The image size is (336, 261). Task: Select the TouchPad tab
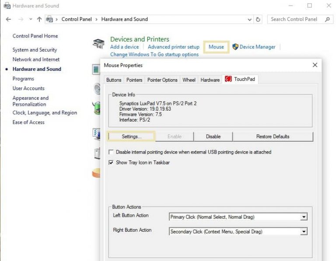pos(240,79)
